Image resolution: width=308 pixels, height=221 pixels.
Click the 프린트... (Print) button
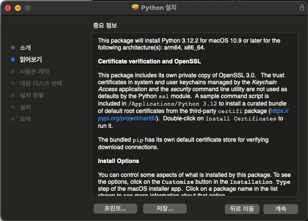pyautogui.click(x=115, y=209)
